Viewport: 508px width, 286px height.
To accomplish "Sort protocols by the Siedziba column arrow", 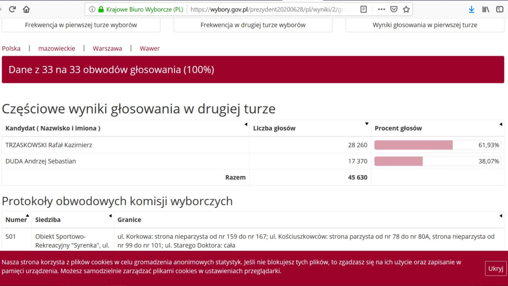I will (x=110, y=216).
